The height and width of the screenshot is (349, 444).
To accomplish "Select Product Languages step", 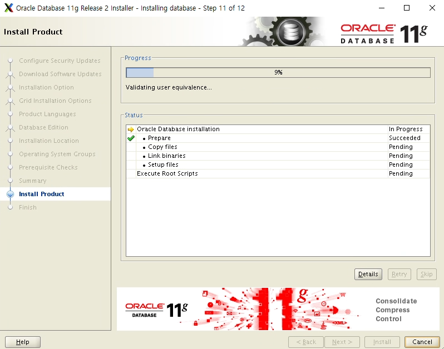I will click(47, 114).
